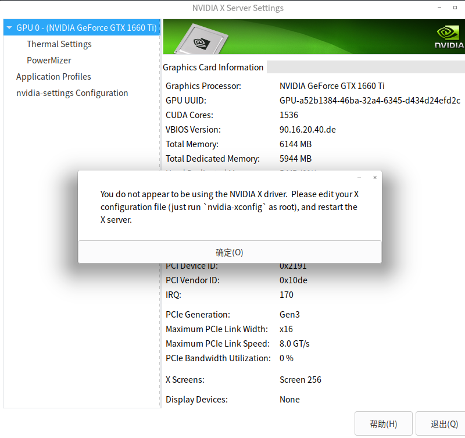Click the GPU chip image in banner

click(201, 39)
